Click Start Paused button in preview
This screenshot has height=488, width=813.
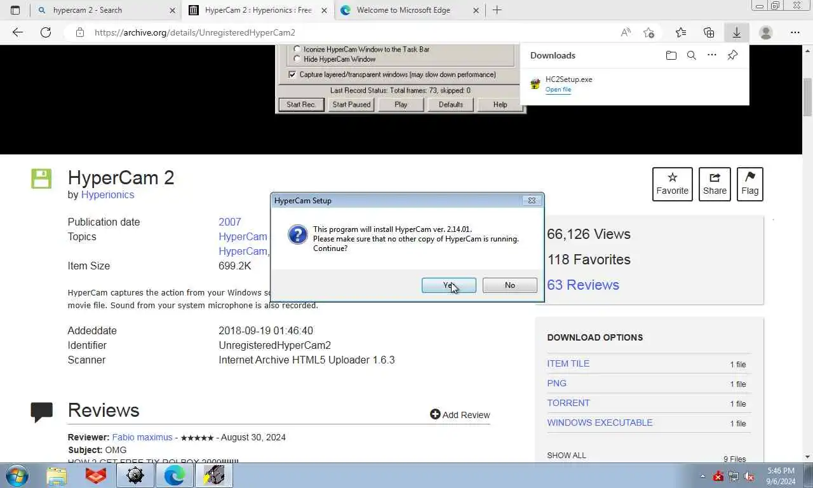pyautogui.click(x=351, y=105)
